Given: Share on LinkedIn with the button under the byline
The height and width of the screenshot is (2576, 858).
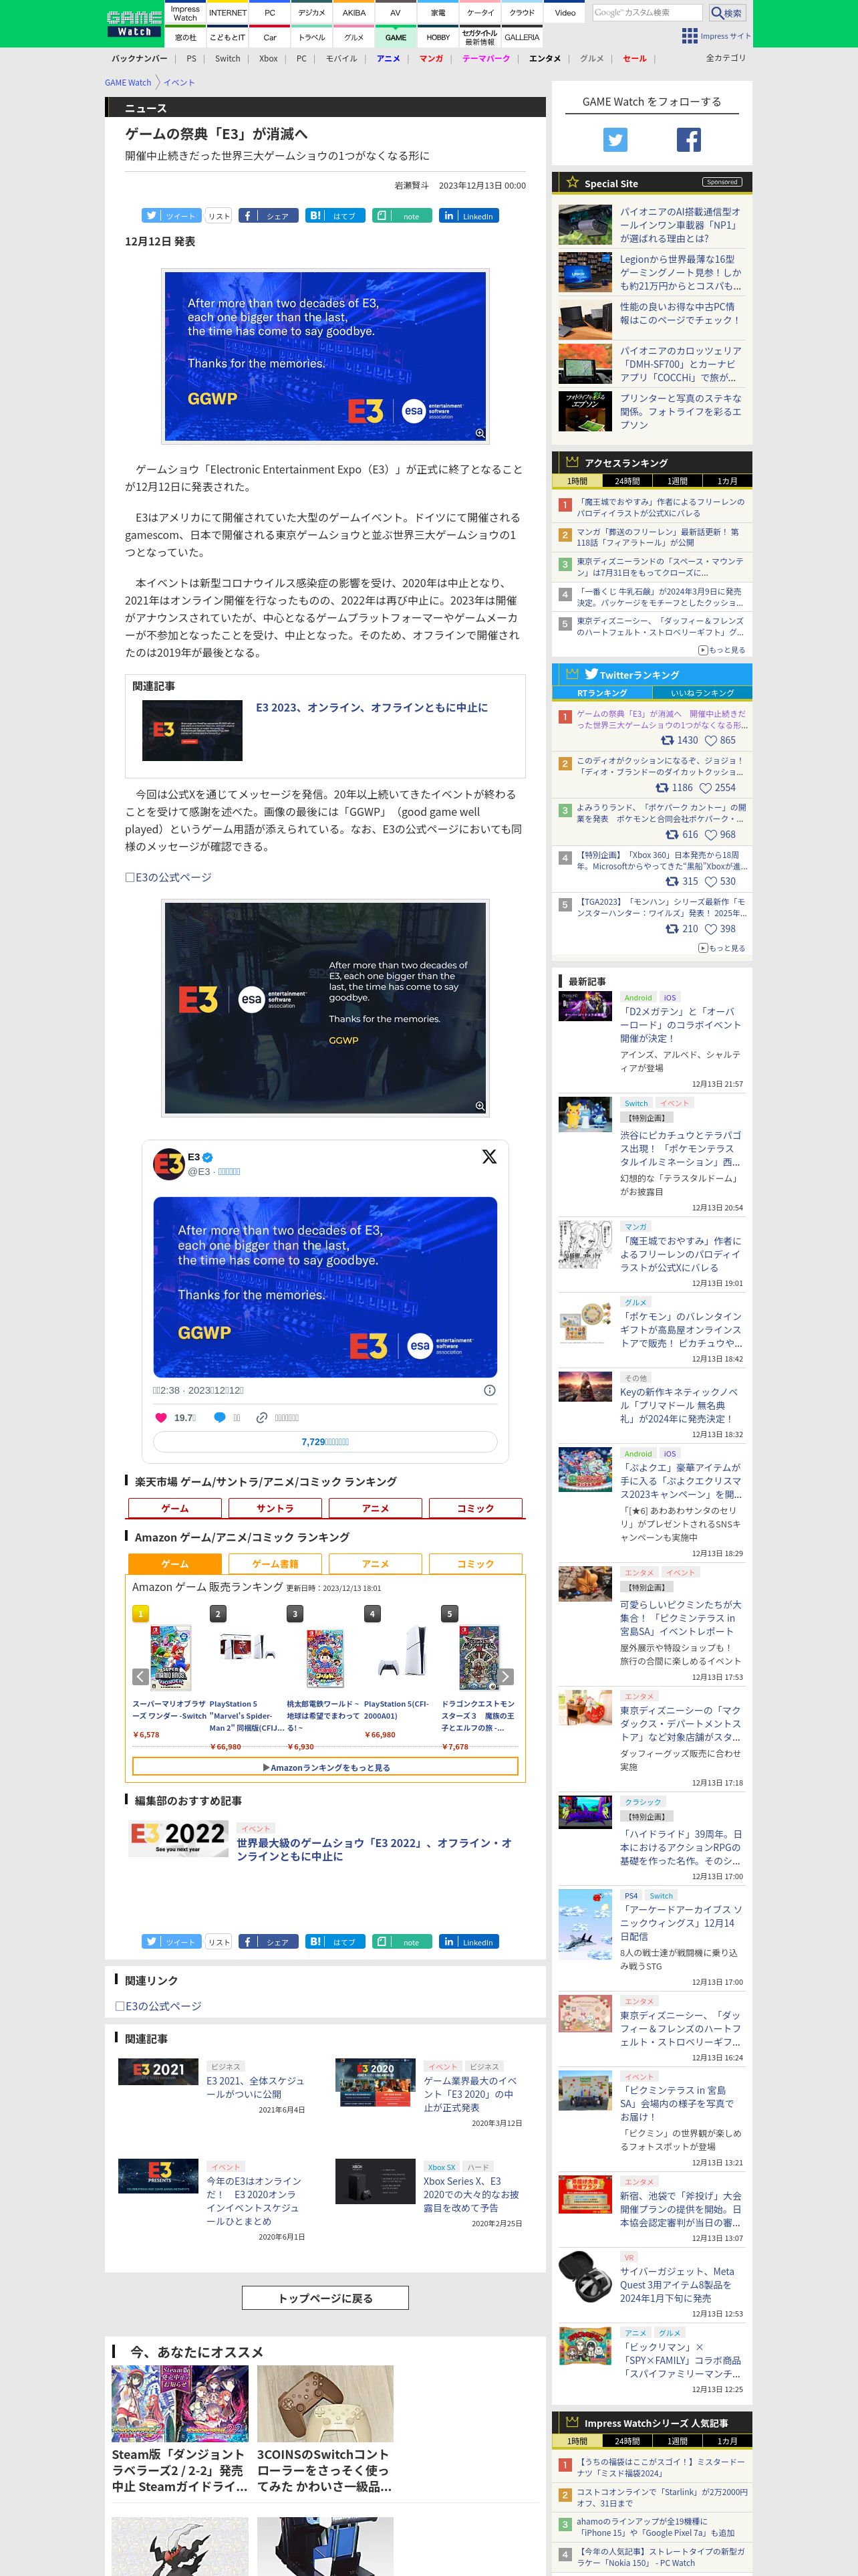Looking at the screenshot, I should click(468, 216).
